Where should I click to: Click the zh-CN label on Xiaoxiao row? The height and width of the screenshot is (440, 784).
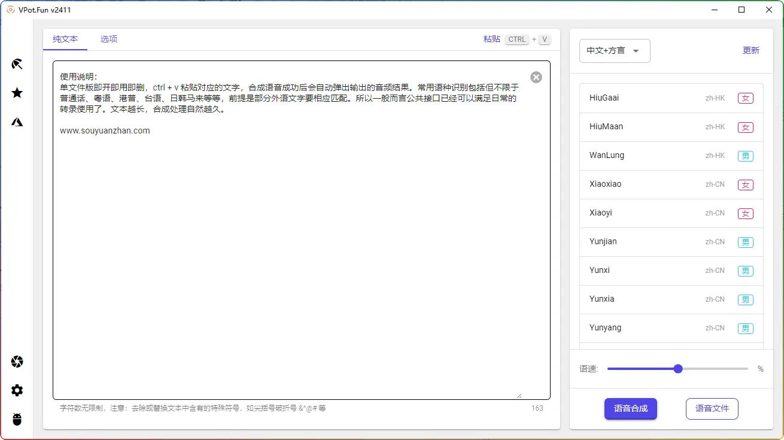click(x=715, y=184)
